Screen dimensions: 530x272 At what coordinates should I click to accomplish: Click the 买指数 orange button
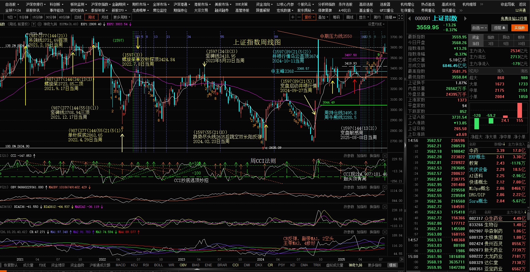pos(519,28)
